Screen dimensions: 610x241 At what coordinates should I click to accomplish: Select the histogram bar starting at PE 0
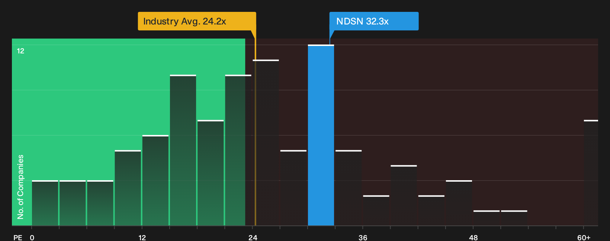[45, 203]
